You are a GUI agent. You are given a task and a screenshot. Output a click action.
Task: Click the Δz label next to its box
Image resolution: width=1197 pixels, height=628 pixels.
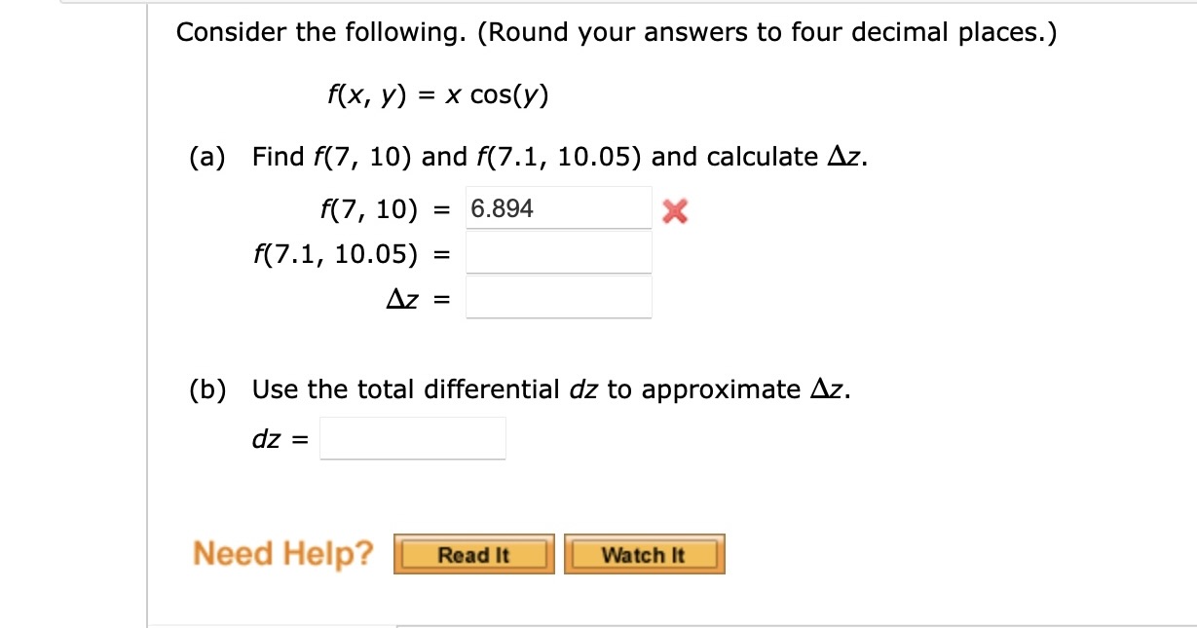click(x=417, y=298)
